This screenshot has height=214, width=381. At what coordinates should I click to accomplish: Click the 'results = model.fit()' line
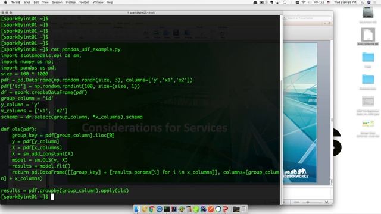pyautogui.click(x=41, y=166)
